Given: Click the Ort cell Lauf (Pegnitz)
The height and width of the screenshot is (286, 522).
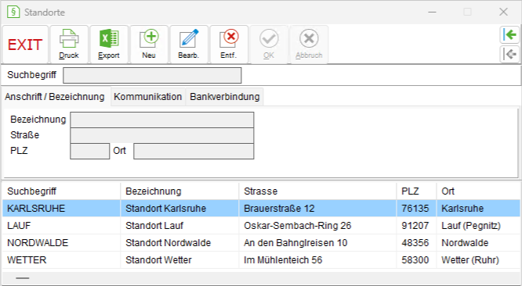Looking at the screenshot, I should click(x=478, y=226).
